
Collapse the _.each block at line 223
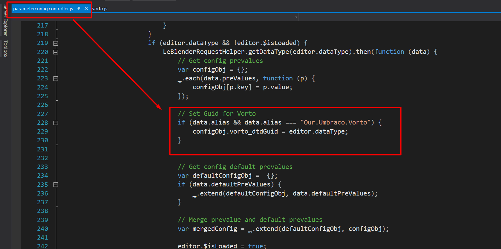(56, 79)
